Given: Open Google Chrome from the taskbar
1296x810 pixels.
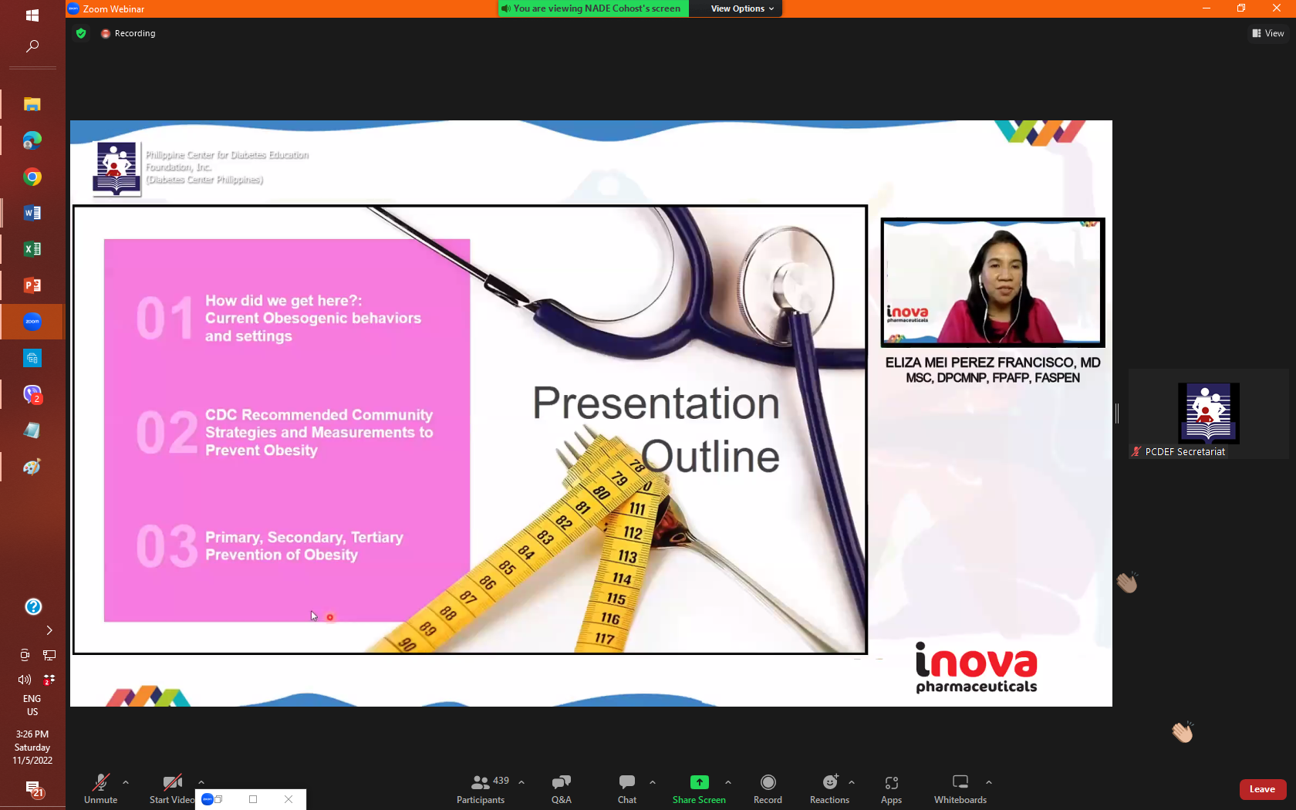Looking at the screenshot, I should click(32, 177).
